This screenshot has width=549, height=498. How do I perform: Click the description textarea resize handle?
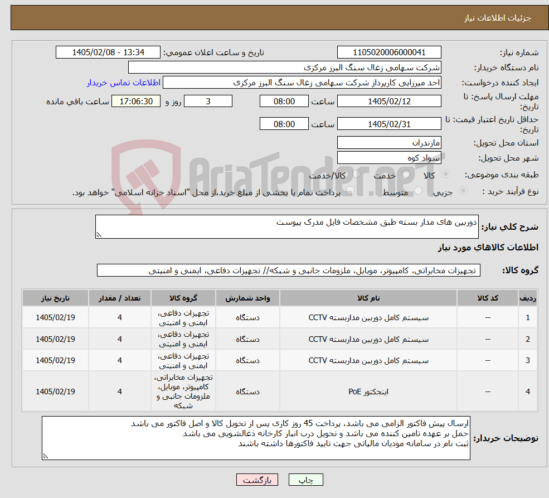[99, 235]
